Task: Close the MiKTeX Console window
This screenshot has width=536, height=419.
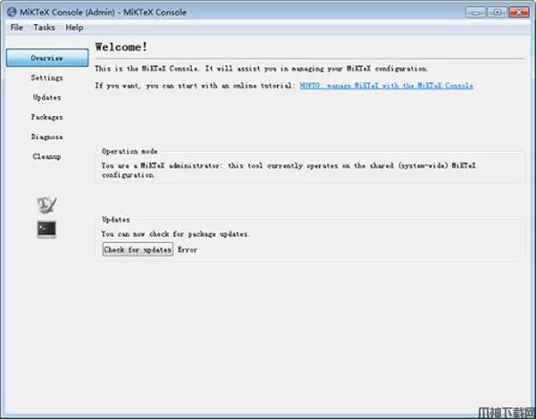Action: (x=518, y=13)
